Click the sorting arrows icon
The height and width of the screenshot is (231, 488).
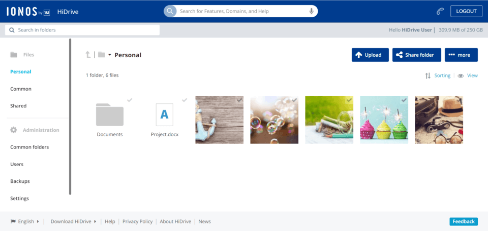(428, 75)
